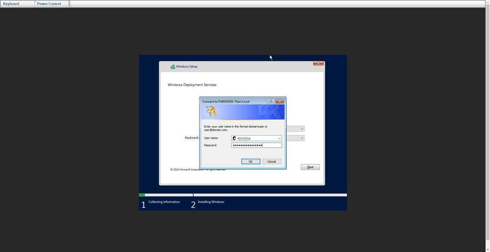Click Next in Windows Setup
The height and width of the screenshot is (252, 490).
point(310,167)
